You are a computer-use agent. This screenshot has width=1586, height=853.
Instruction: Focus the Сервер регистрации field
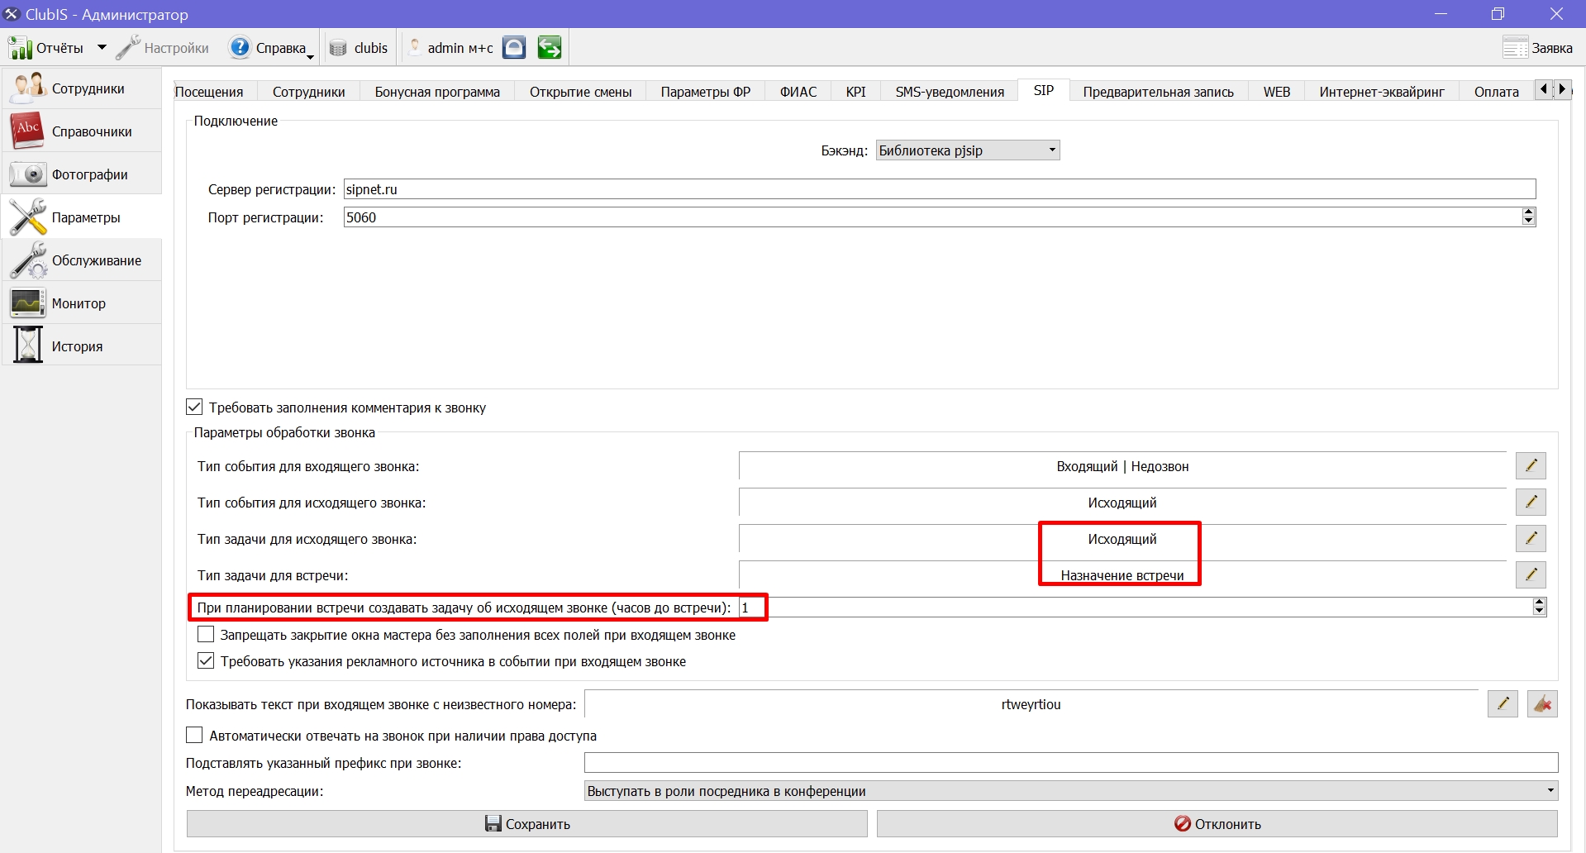(x=940, y=189)
